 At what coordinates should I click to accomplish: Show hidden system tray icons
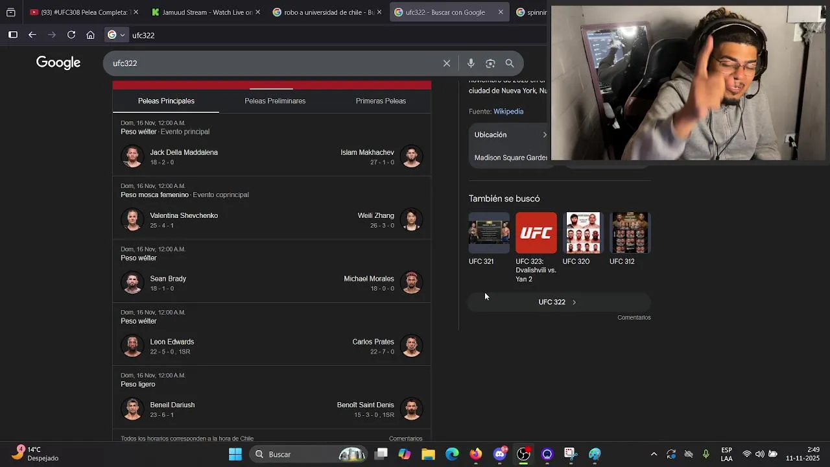pos(654,454)
